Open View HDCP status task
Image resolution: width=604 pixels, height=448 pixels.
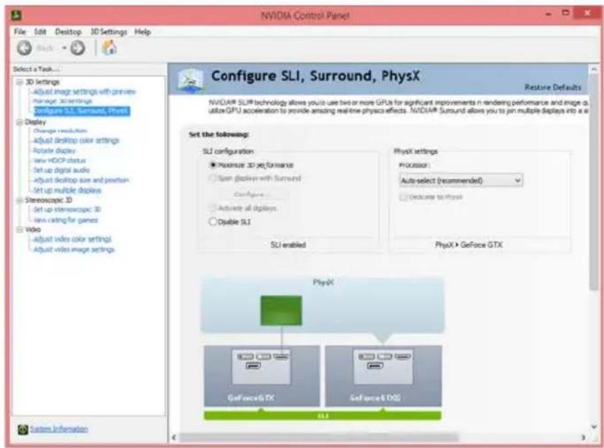coord(59,160)
